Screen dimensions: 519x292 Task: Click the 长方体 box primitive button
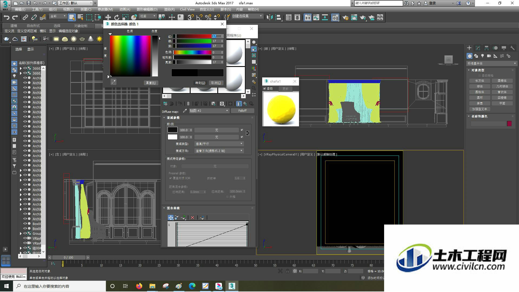click(480, 81)
